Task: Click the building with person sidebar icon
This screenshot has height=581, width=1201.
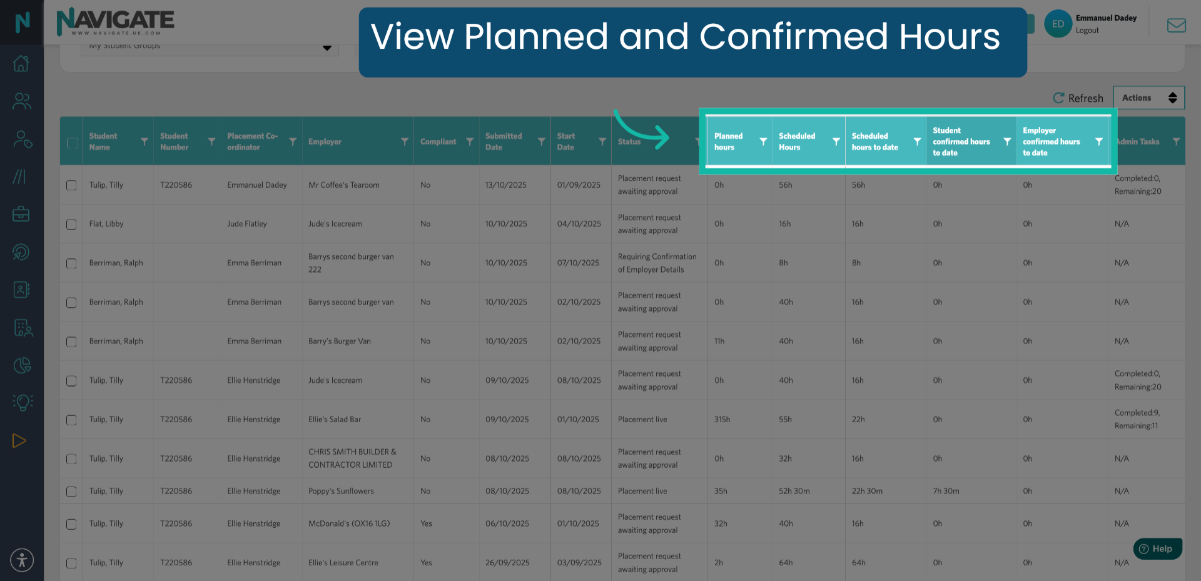Action: [x=21, y=327]
